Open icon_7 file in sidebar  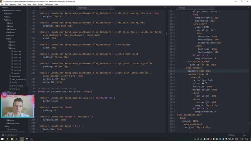(x=16, y=70)
